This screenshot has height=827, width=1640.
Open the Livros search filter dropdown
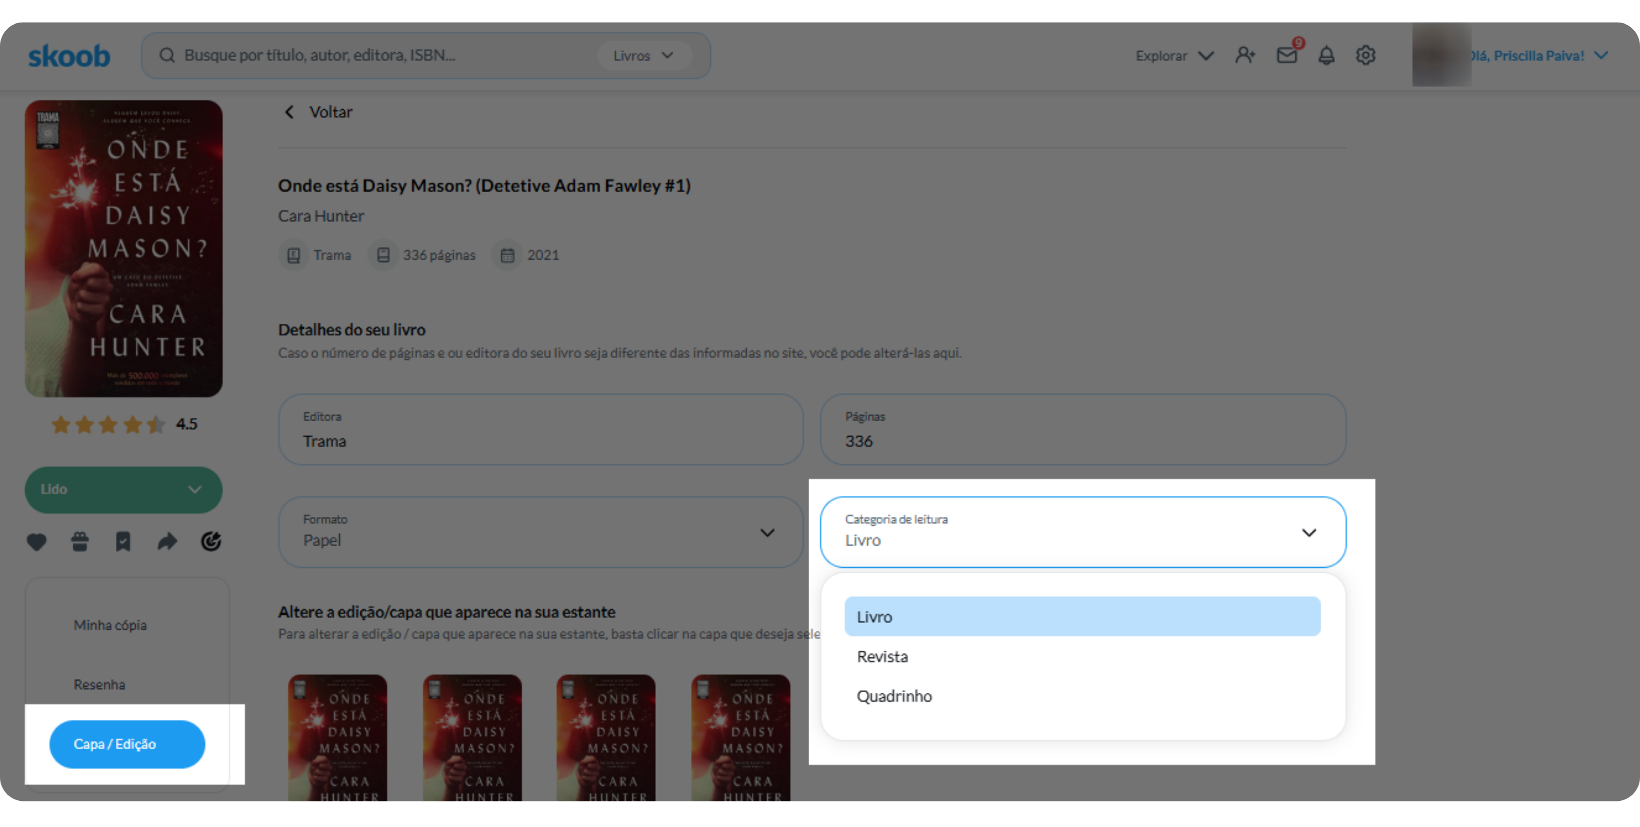(644, 55)
